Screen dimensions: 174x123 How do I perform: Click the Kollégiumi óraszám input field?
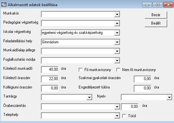[x=50, y=88]
